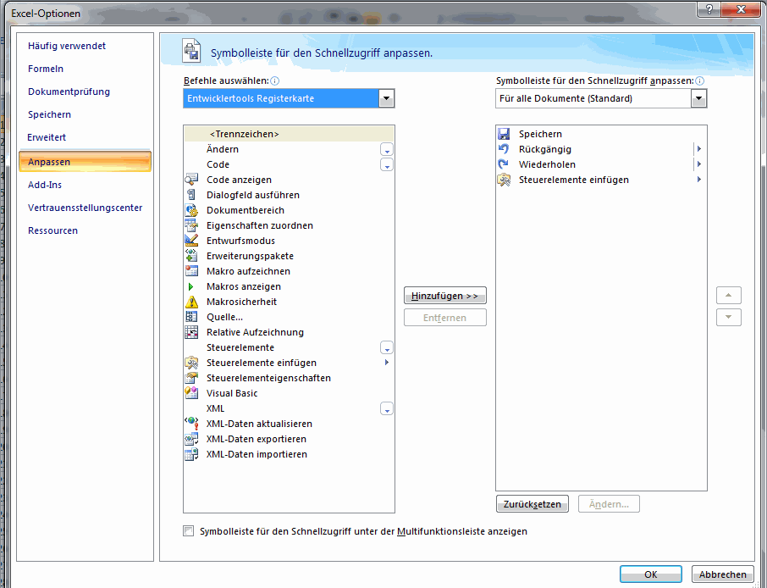This screenshot has height=588, width=767.
Task: Open the Befehle auswählen dropdown
Action: [x=386, y=99]
